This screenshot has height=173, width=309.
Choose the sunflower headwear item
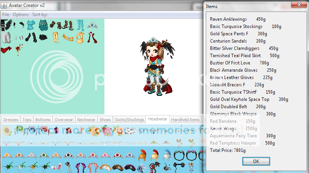pyautogui.click(x=6, y=131)
